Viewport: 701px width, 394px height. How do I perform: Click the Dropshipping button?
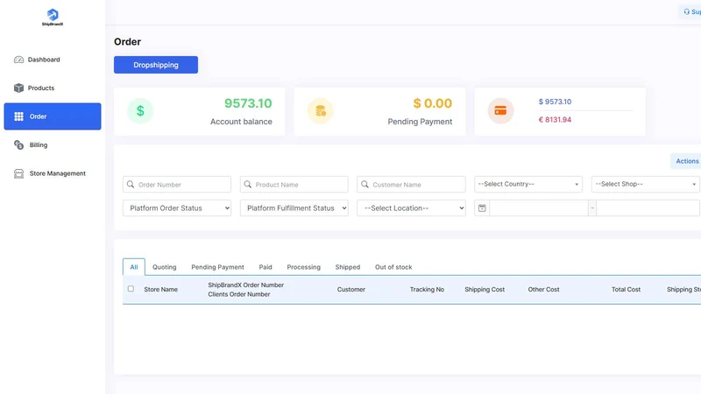(x=156, y=65)
